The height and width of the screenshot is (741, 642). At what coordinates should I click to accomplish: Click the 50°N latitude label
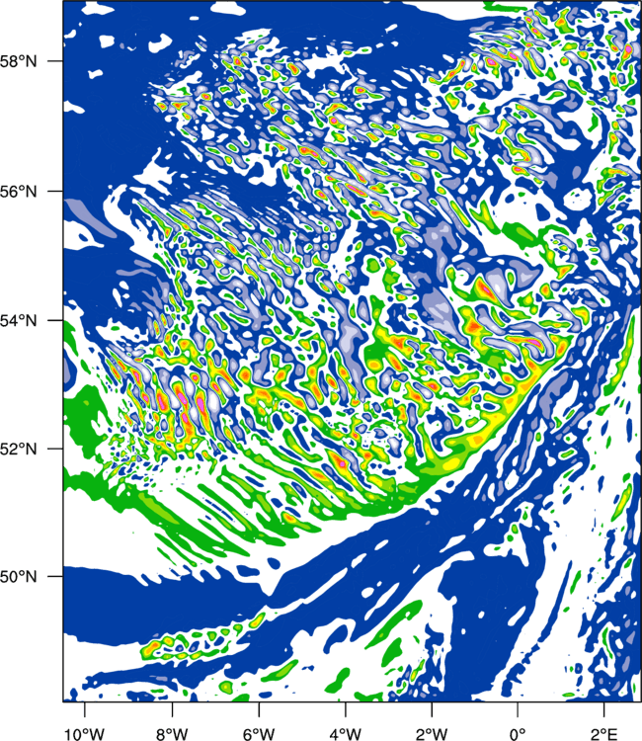point(19,577)
